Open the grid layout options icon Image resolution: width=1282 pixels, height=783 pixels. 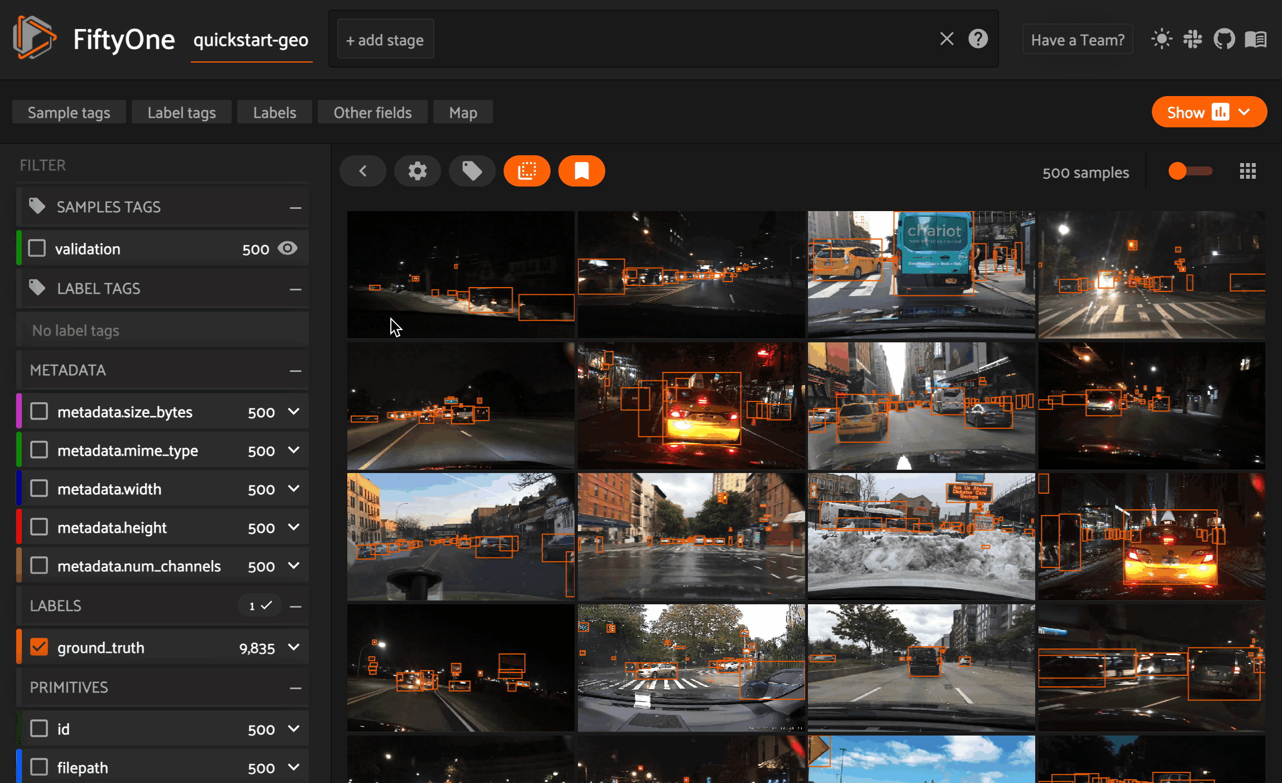coord(1247,171)
